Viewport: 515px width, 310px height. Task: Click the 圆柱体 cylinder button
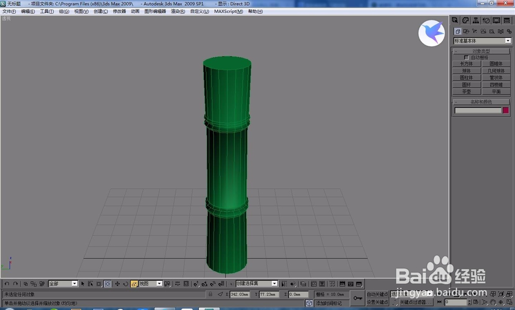(x=467, y=78)
